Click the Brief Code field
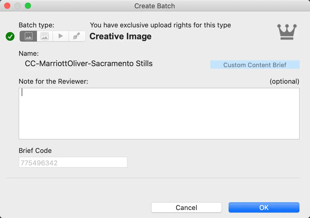This screenshot has height=218, width=310. [x=73, y=162]
